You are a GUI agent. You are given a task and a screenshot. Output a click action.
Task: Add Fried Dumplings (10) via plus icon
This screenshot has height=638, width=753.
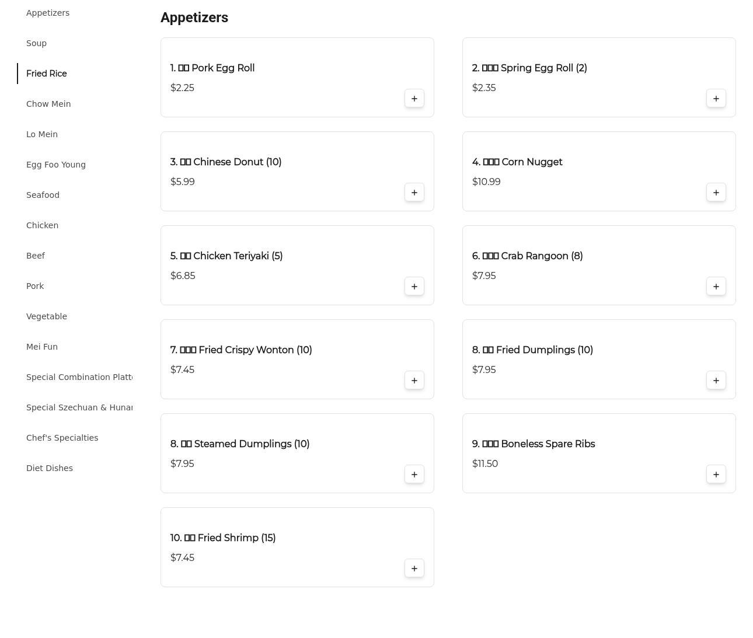pos(716,381)
